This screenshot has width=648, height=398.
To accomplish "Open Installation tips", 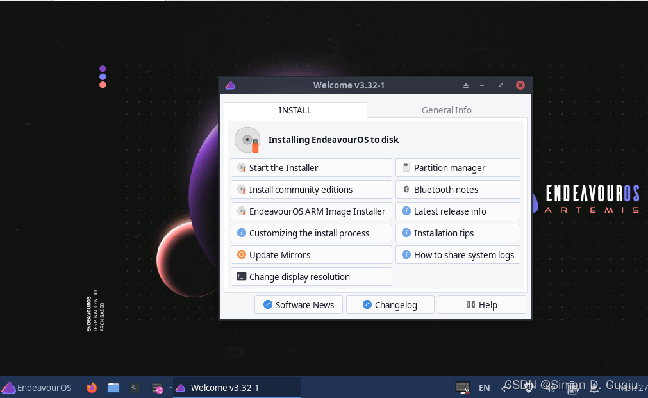I will (458, 233).
